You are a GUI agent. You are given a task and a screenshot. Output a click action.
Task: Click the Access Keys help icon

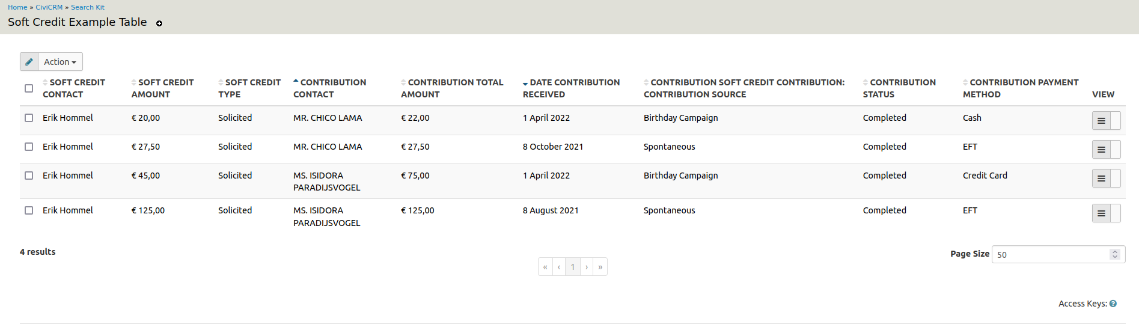pyautogui.click(x=1113, y=304)
